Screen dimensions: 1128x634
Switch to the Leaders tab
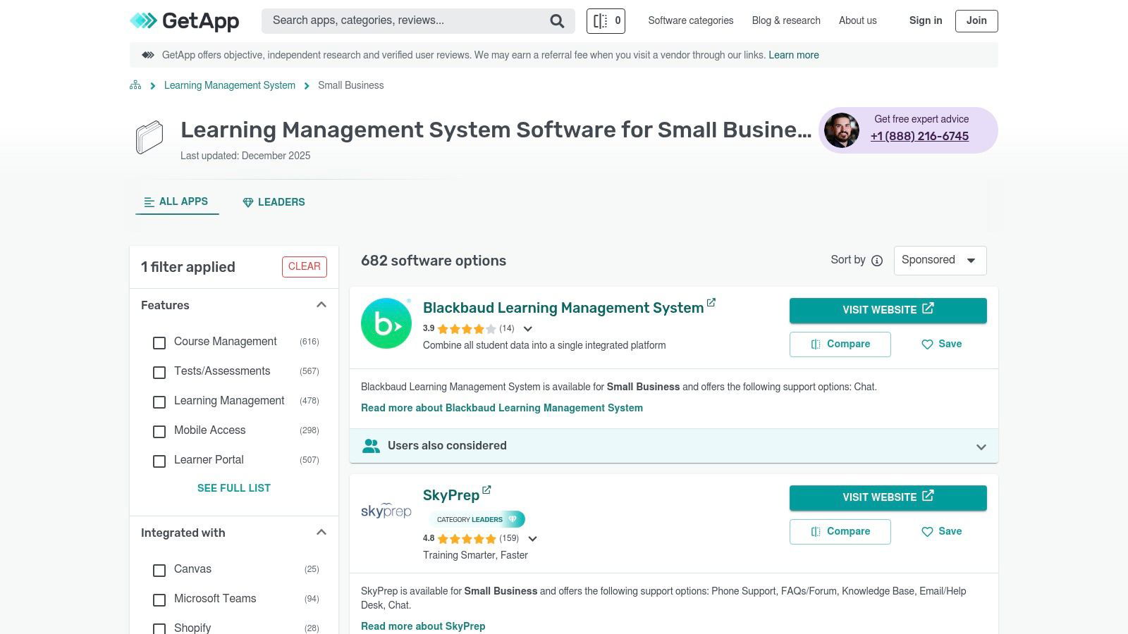coord(274,202)
